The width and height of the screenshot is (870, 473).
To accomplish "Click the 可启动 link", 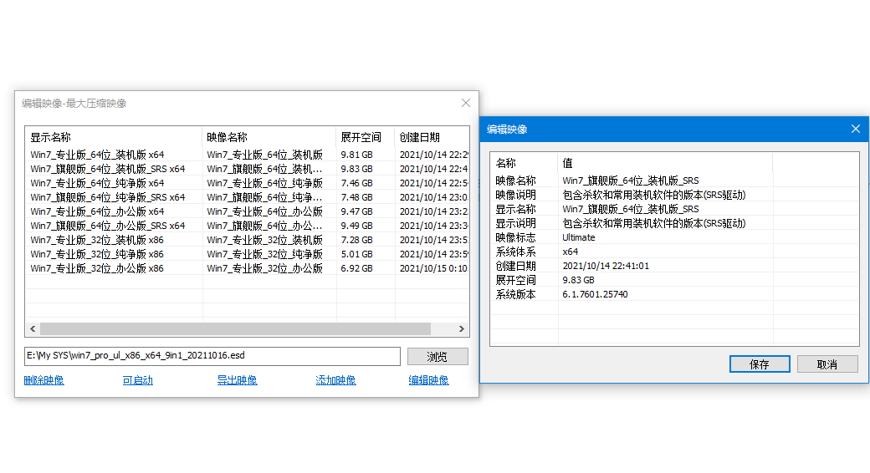I will pos(137,380).
